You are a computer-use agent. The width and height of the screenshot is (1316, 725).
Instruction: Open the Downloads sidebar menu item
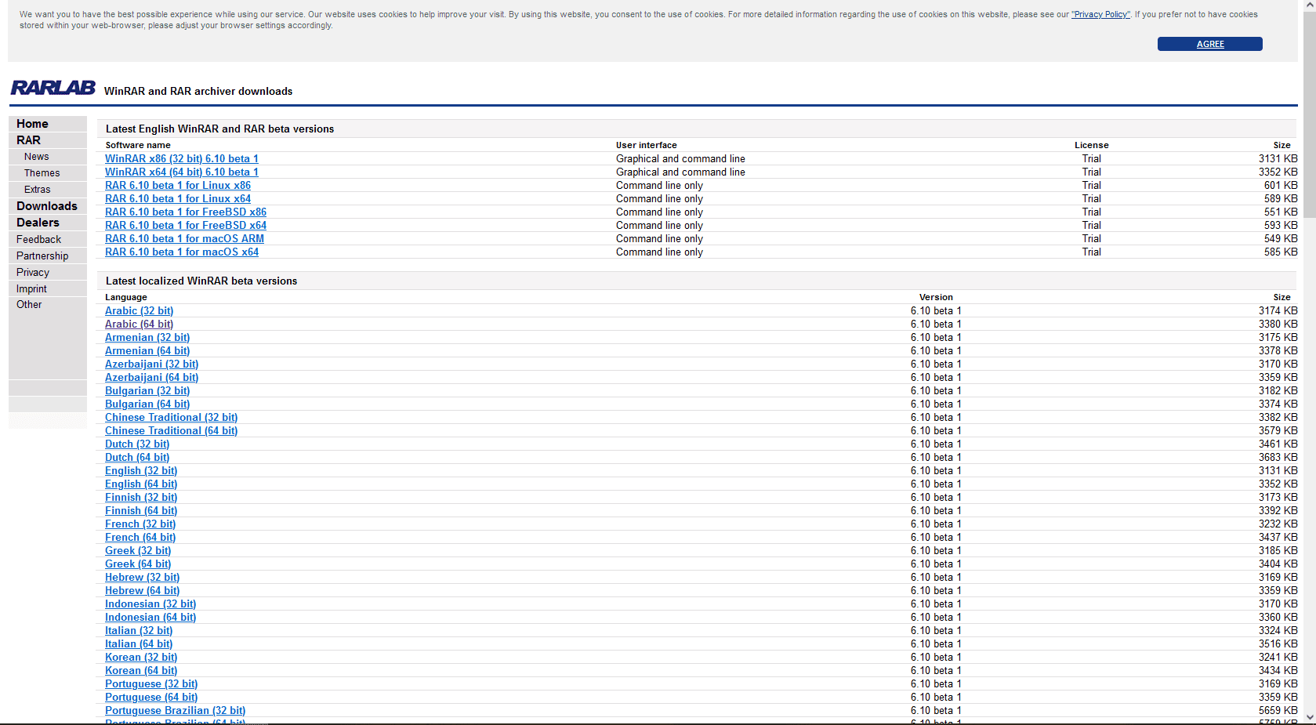coord(47,206)
